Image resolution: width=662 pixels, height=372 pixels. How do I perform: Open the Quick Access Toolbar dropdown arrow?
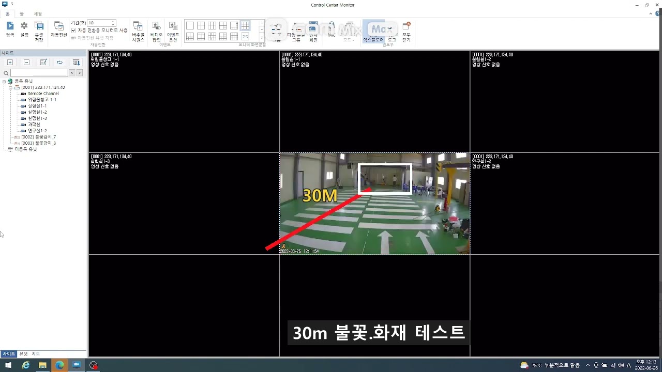point(12,4)
